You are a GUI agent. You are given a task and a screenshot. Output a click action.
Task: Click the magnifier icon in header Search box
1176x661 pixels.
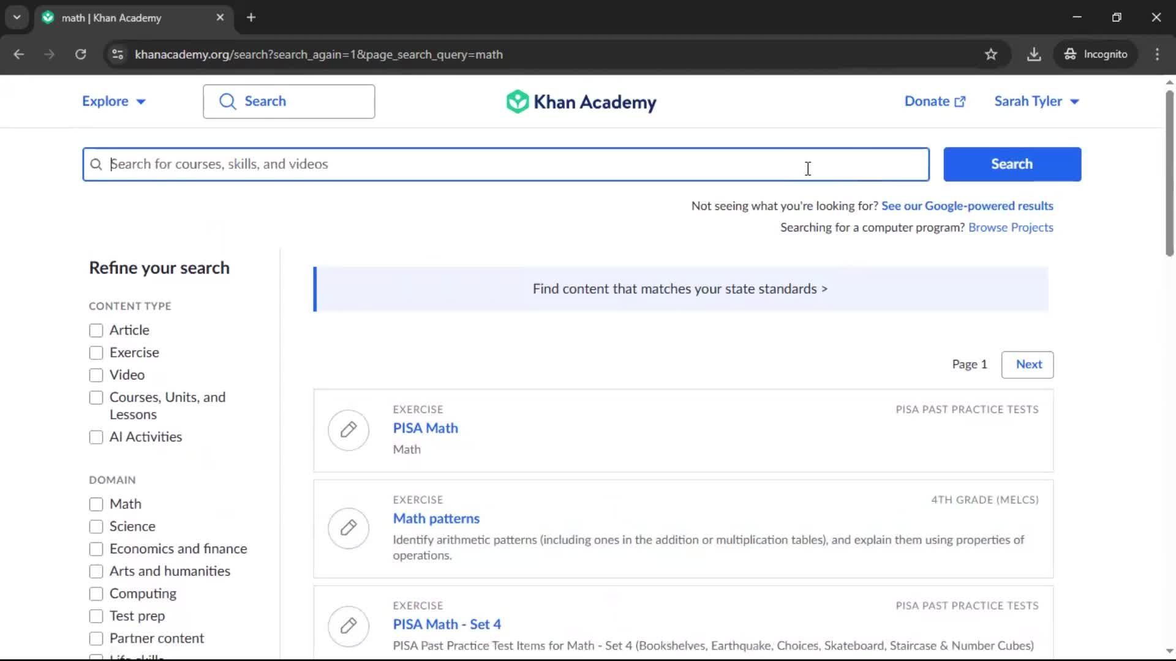[227, 102]
